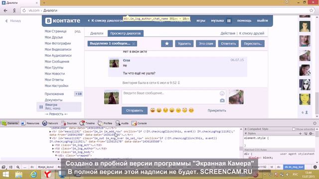Image resolution: width=319 pixels, height=179 pixels.
Task: Collapse the tr mess11192 node
Action: [x=50, y=138]
